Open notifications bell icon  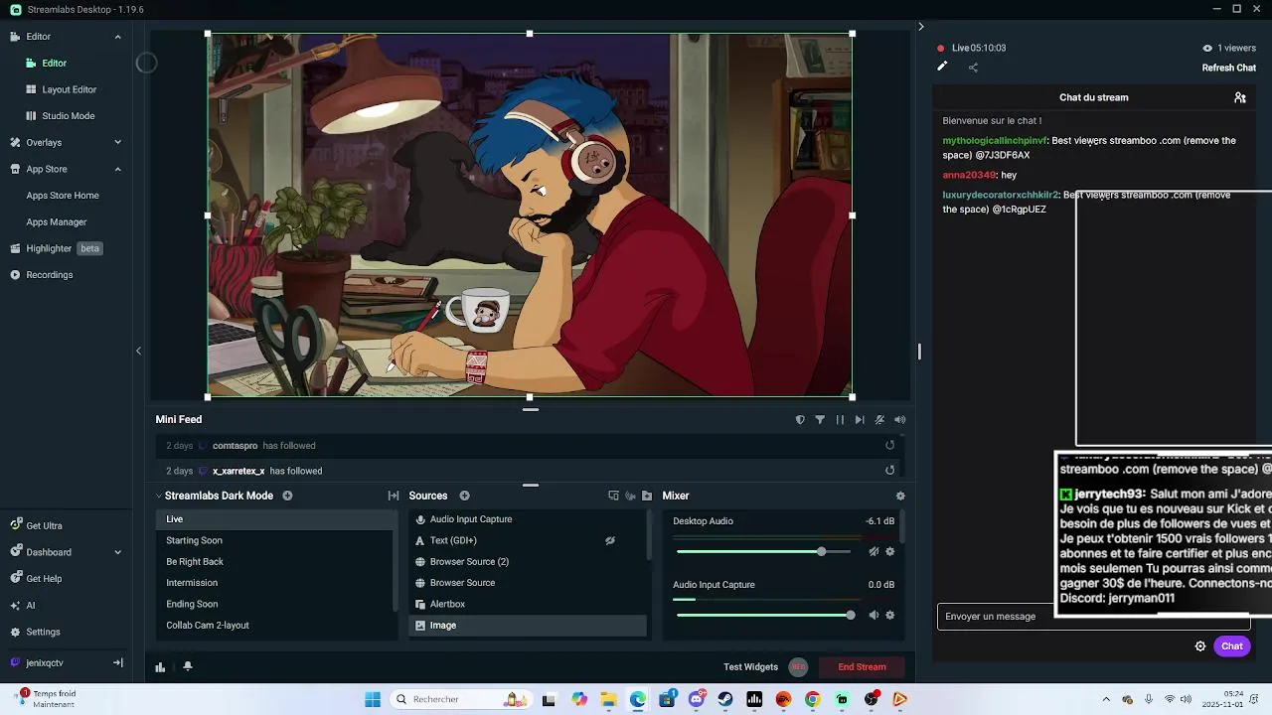(188, 667)
